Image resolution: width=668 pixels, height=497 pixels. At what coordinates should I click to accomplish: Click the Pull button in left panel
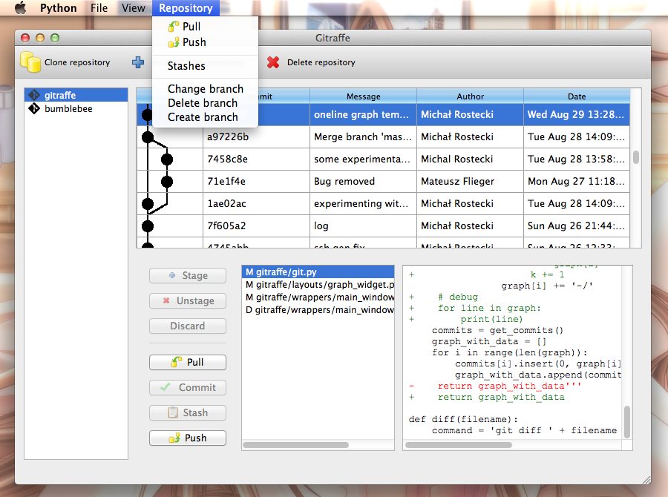click(188, 363)
